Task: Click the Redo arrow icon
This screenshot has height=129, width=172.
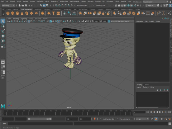Action: click(32, 5)
